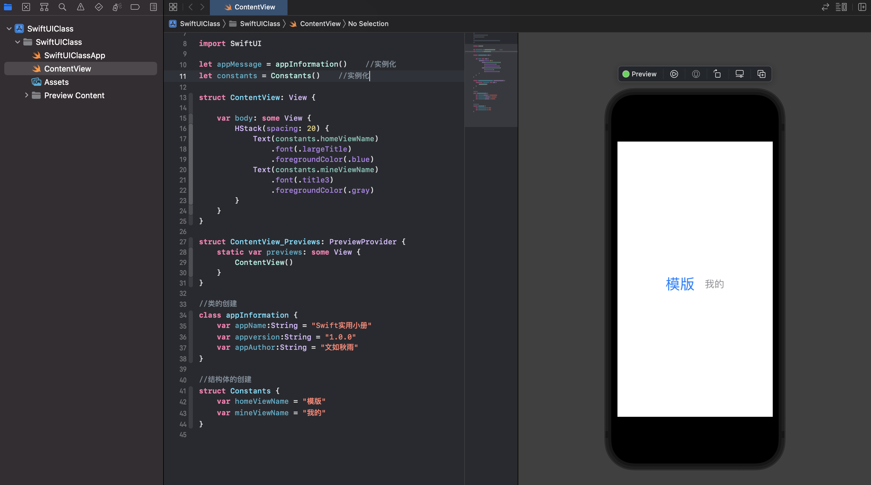Toggle the editor options lines icon
The height and width of the screenshot is (485, 871).
point(841,7)
